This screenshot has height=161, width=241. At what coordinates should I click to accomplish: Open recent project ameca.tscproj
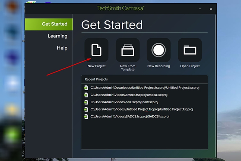click(x=129, y=95)
